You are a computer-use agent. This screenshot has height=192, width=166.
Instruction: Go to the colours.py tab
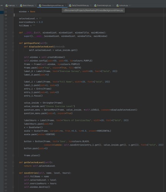(124, 5)
